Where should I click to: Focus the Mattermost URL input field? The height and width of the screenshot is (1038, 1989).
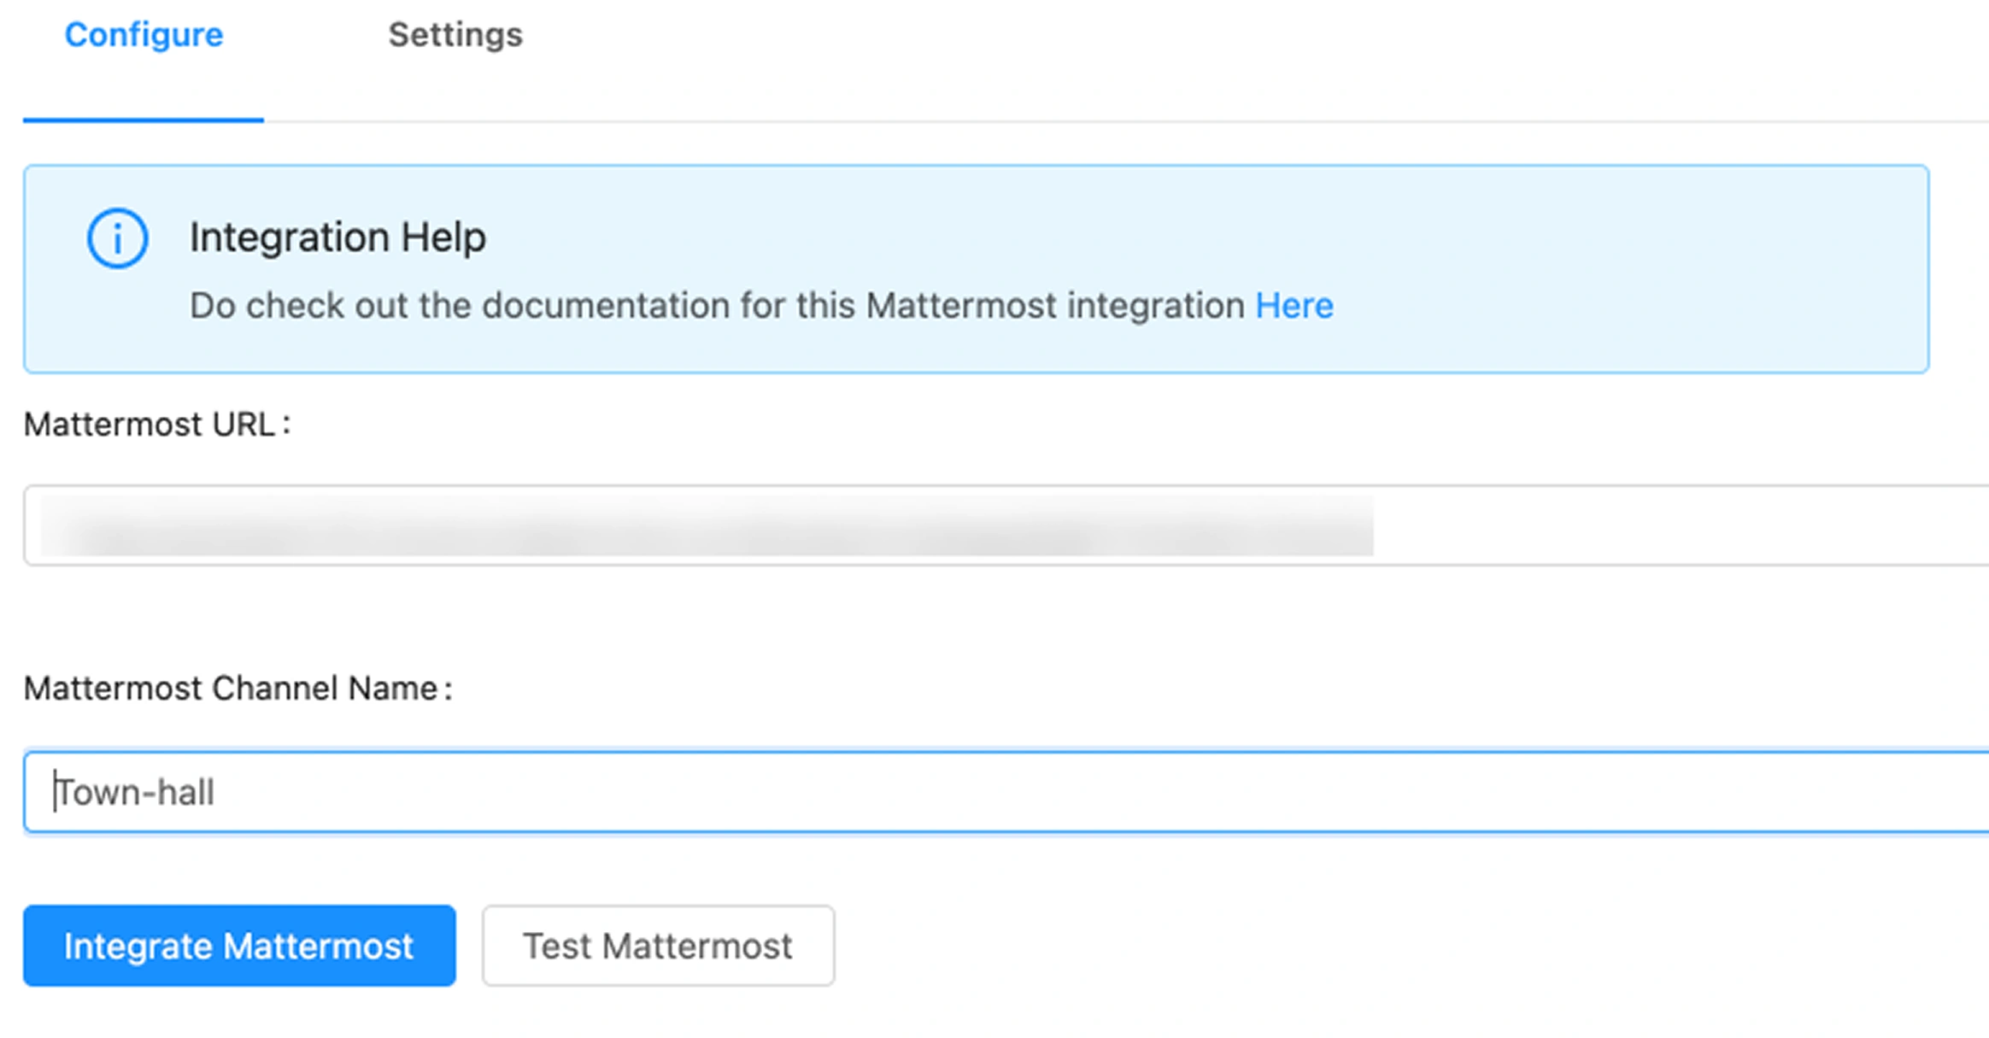pyautogui.click(x=1008, y=525)
